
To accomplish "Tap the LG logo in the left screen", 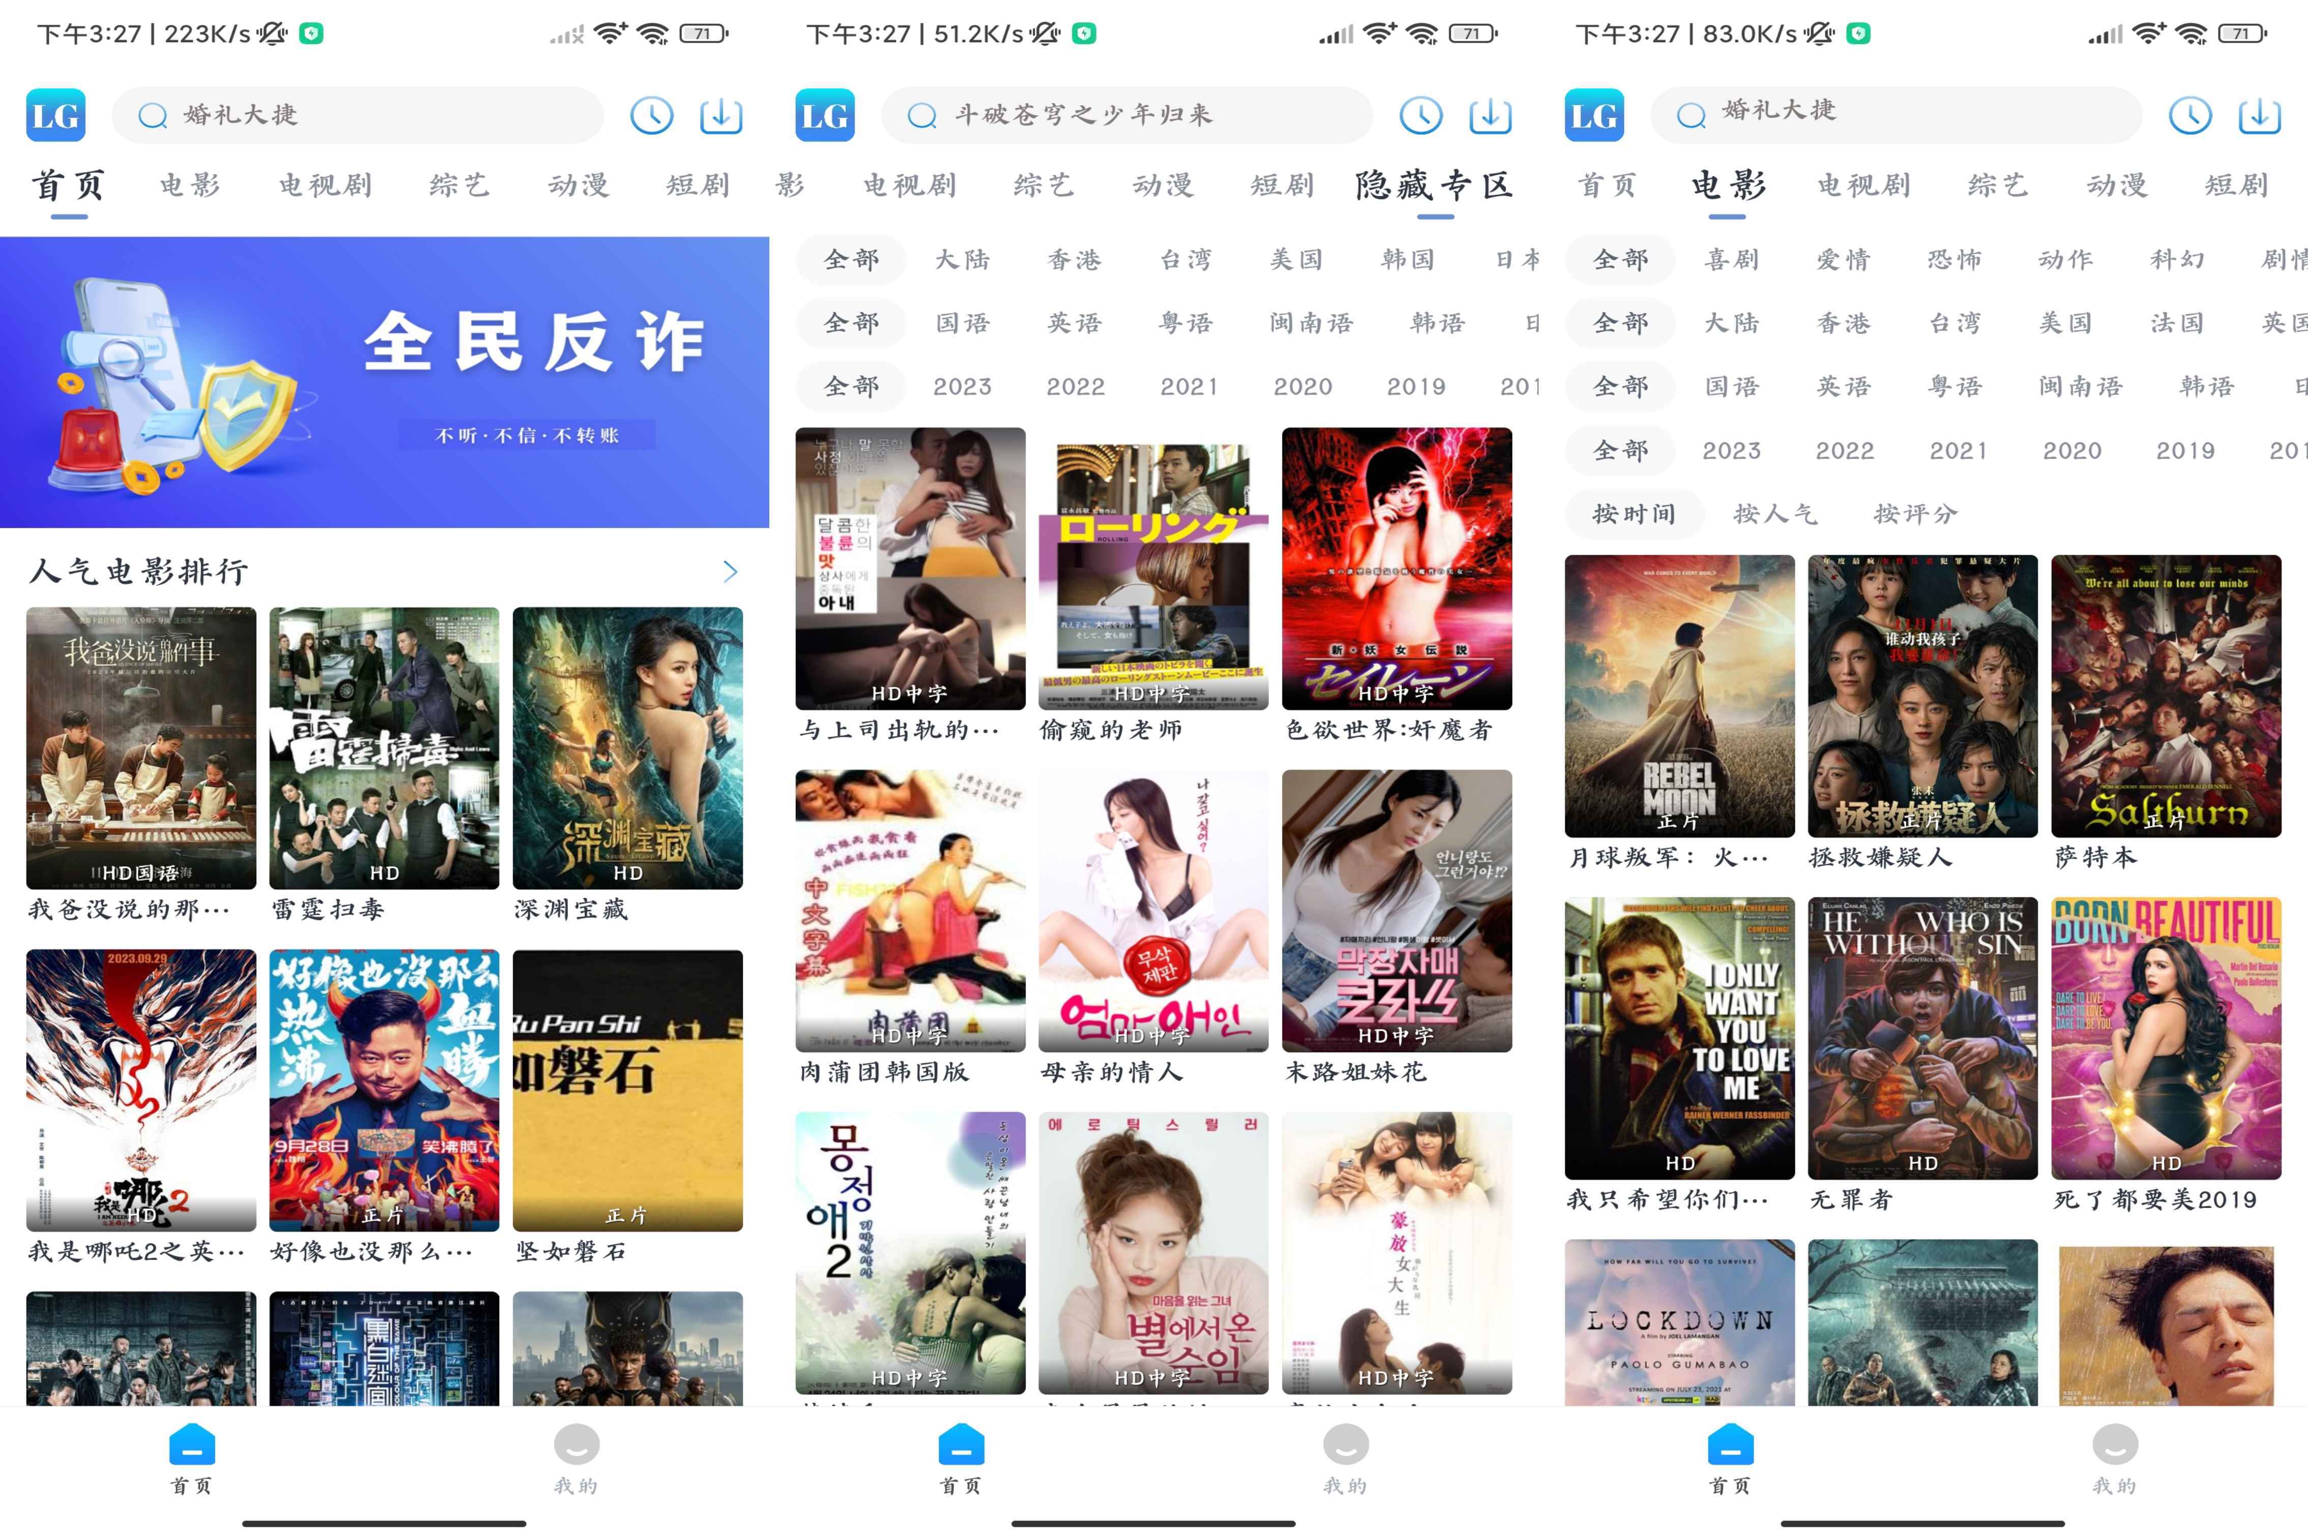I will [x=56, y=116].
